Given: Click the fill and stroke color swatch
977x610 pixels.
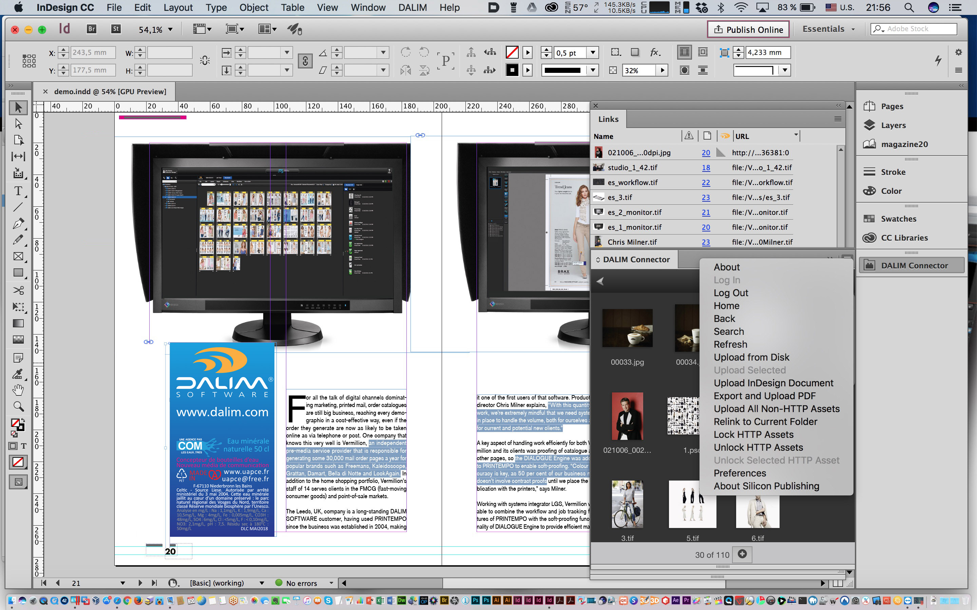Looking at the screenshot, I should (16, 424).
